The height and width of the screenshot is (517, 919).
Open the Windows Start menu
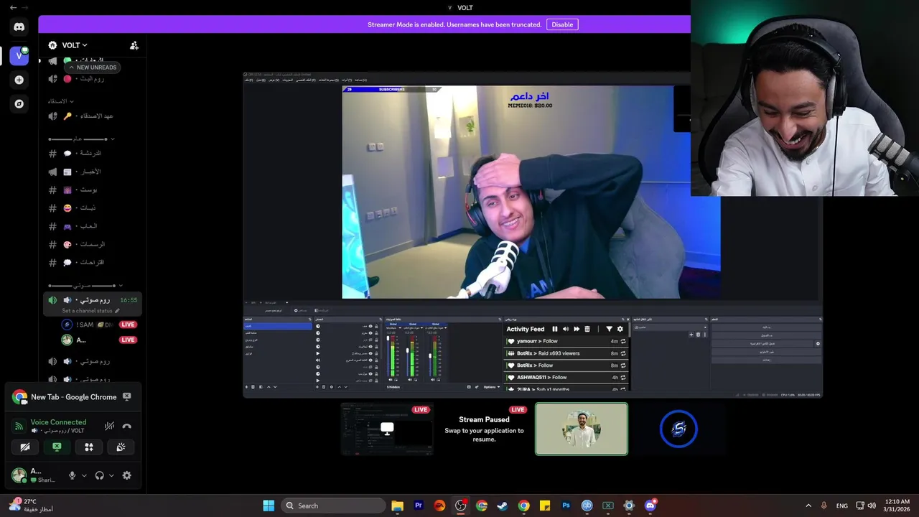click(269, 506)
